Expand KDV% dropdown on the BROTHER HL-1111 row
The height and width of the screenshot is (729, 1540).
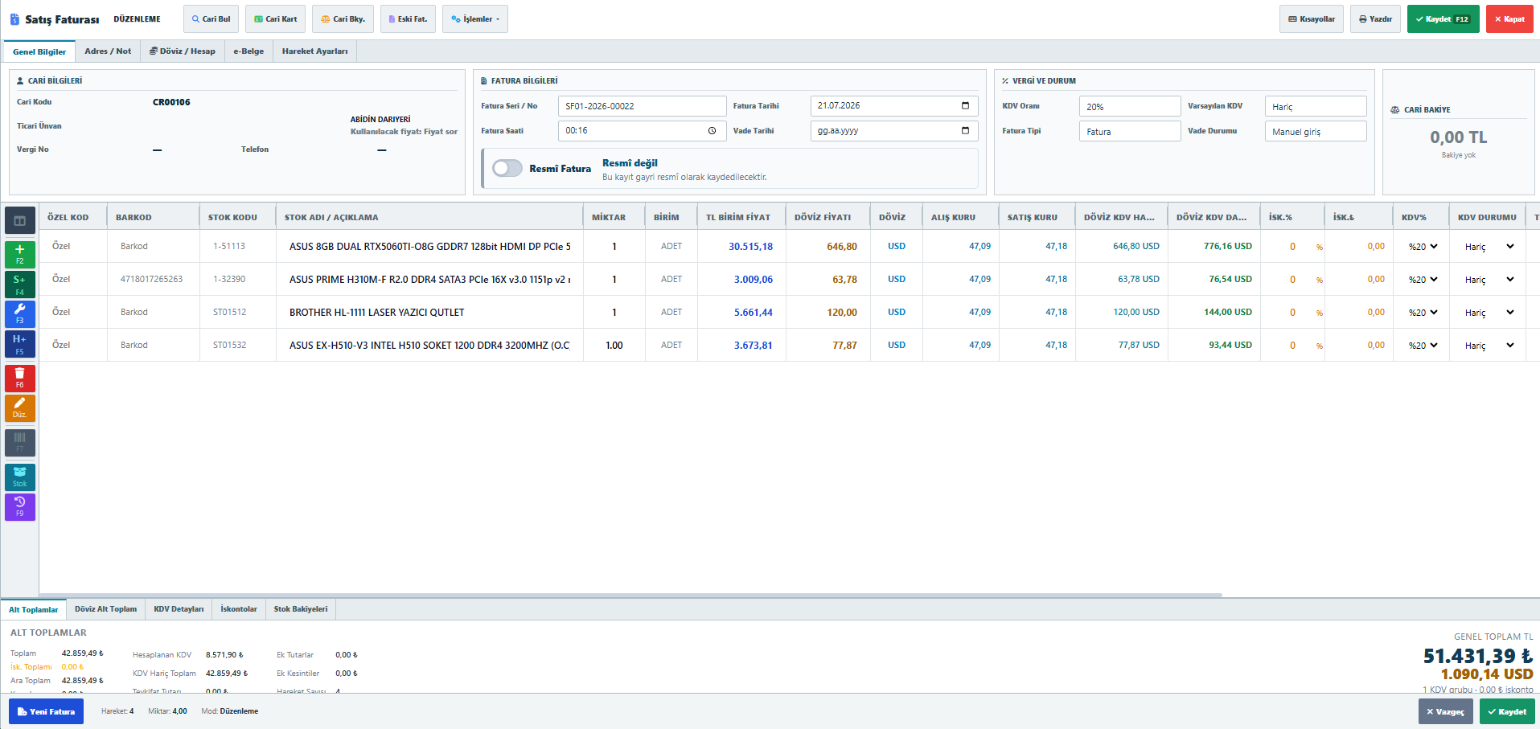pyautogui.click(x=1423, y=313)
